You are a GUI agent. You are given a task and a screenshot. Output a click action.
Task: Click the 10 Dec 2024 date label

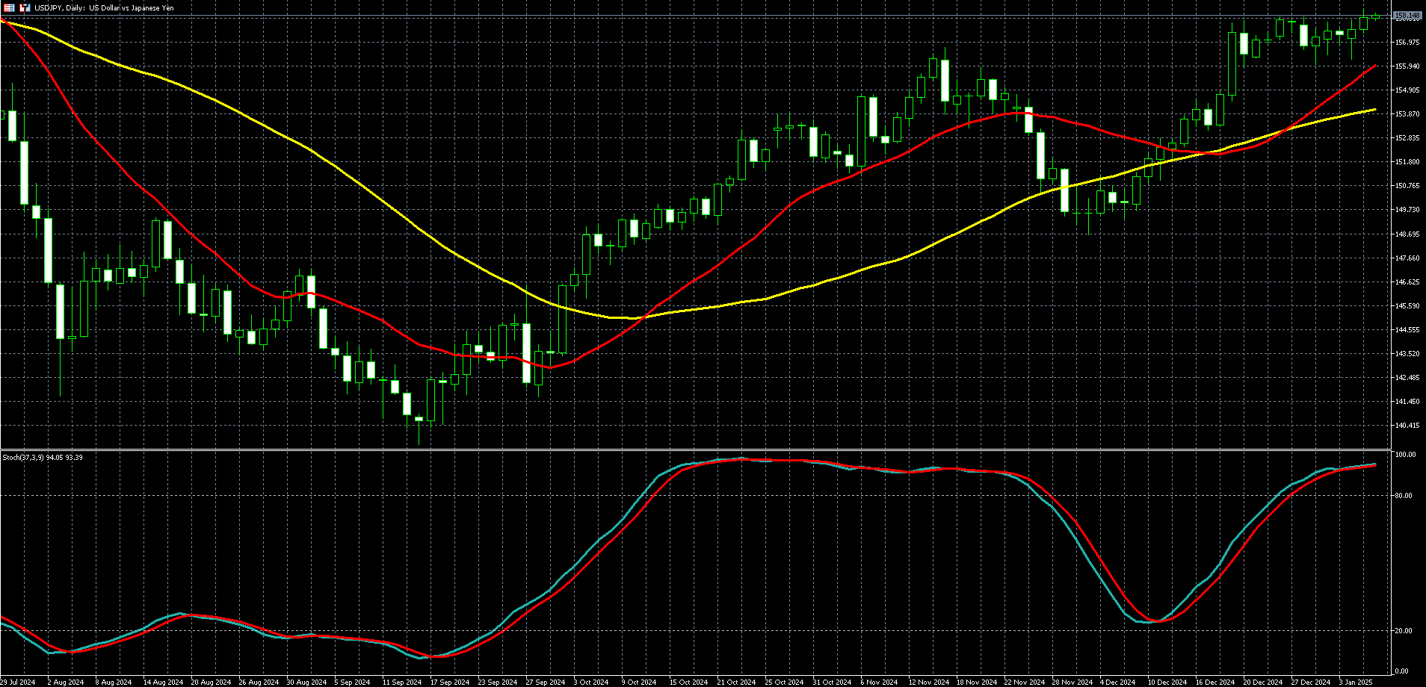(x=1167, y=682)
